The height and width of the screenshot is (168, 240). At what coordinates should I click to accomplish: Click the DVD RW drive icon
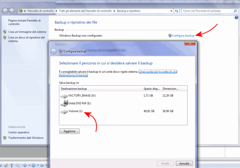64,103
